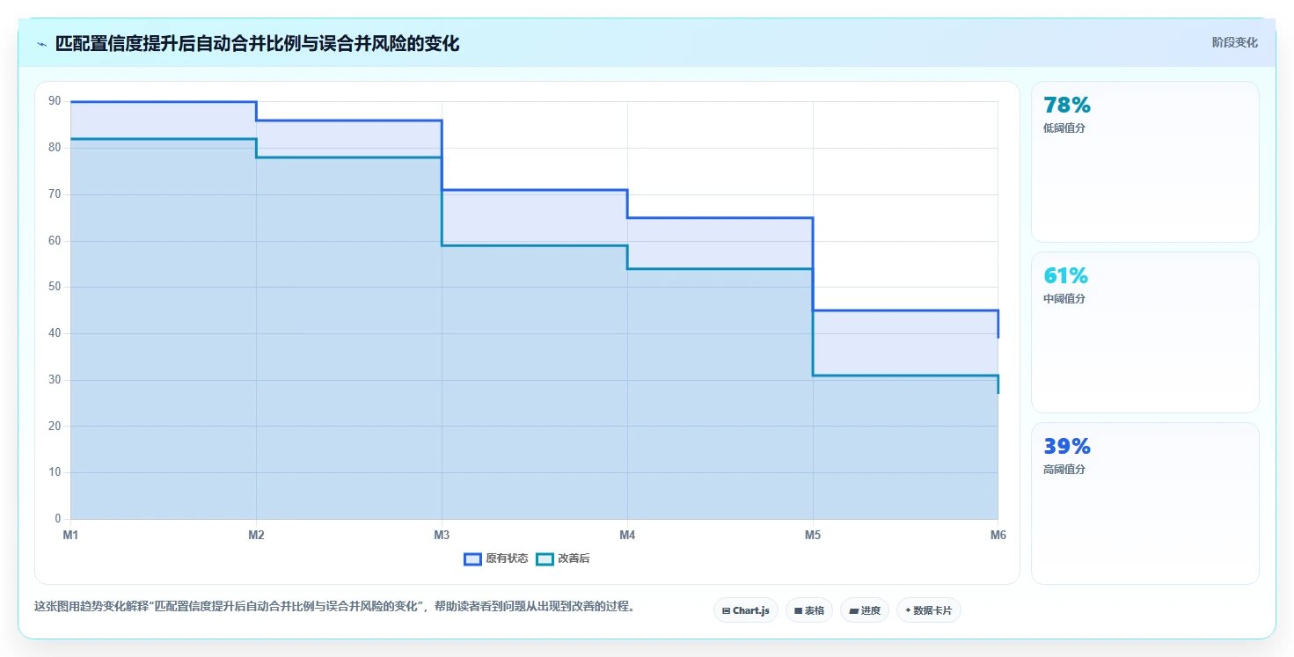Select the 61% 中阈值分 card

pos(1145,332)
